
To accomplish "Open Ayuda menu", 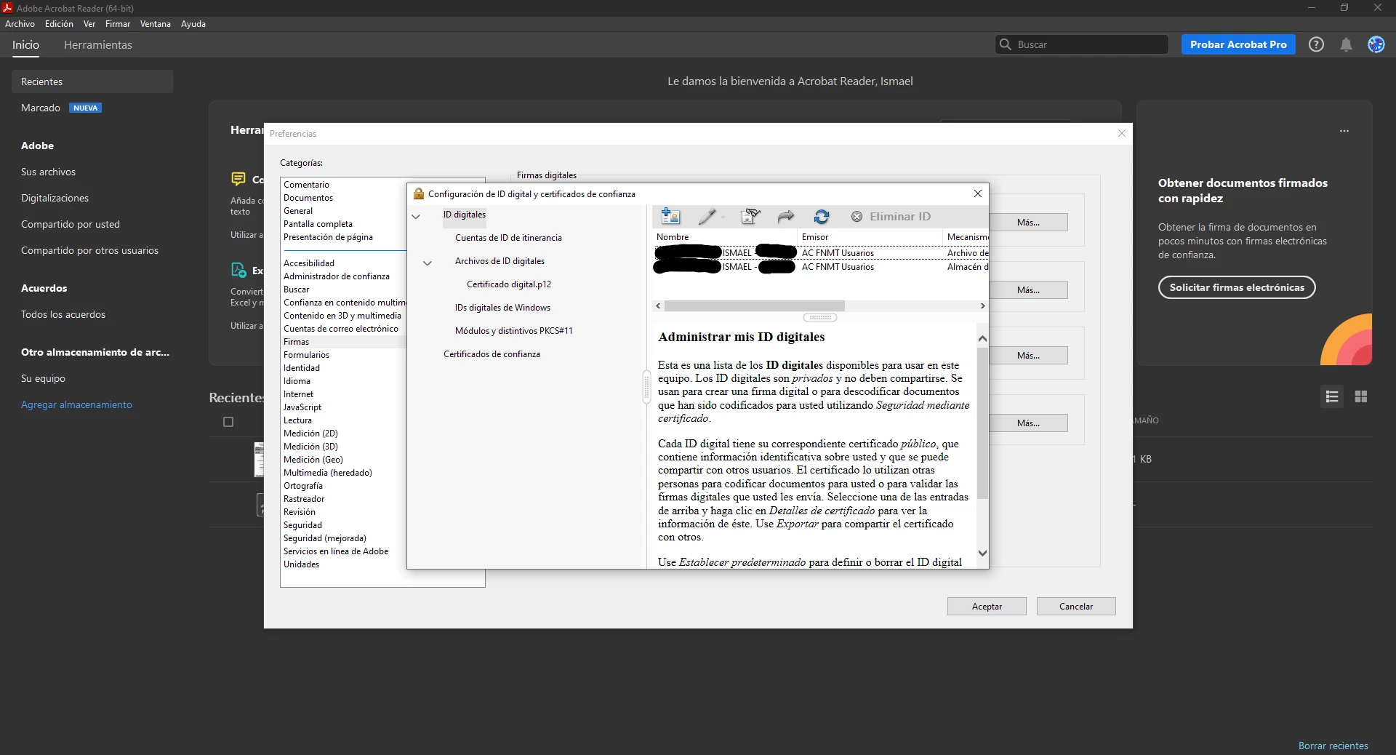I will point(193,24).
